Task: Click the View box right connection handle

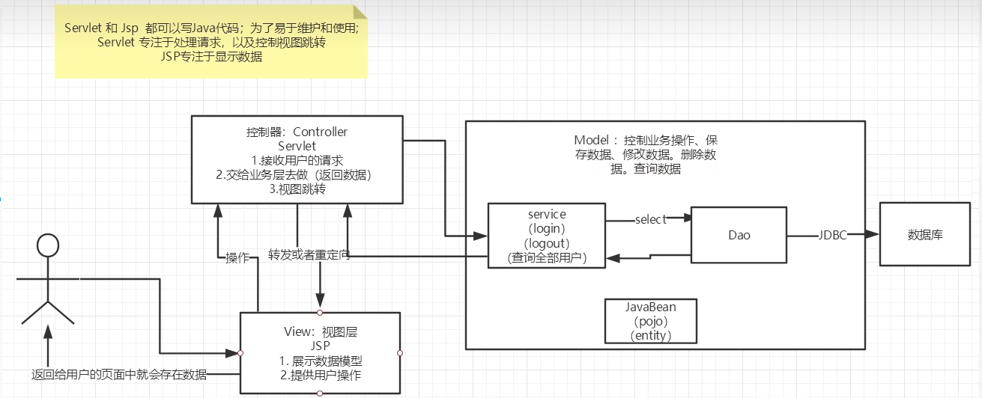Action: [x=400, y=352]
